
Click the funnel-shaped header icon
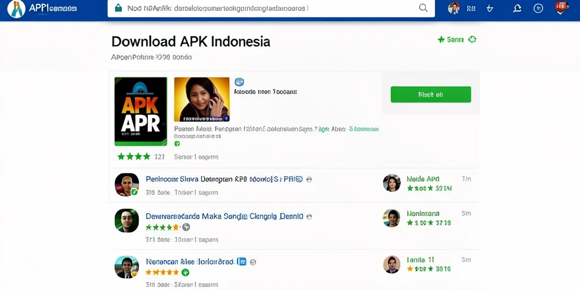[490, 8]
